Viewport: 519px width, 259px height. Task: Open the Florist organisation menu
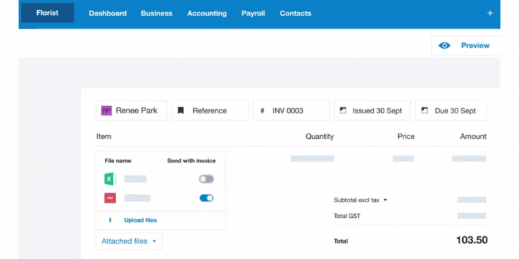pos(47,13)
